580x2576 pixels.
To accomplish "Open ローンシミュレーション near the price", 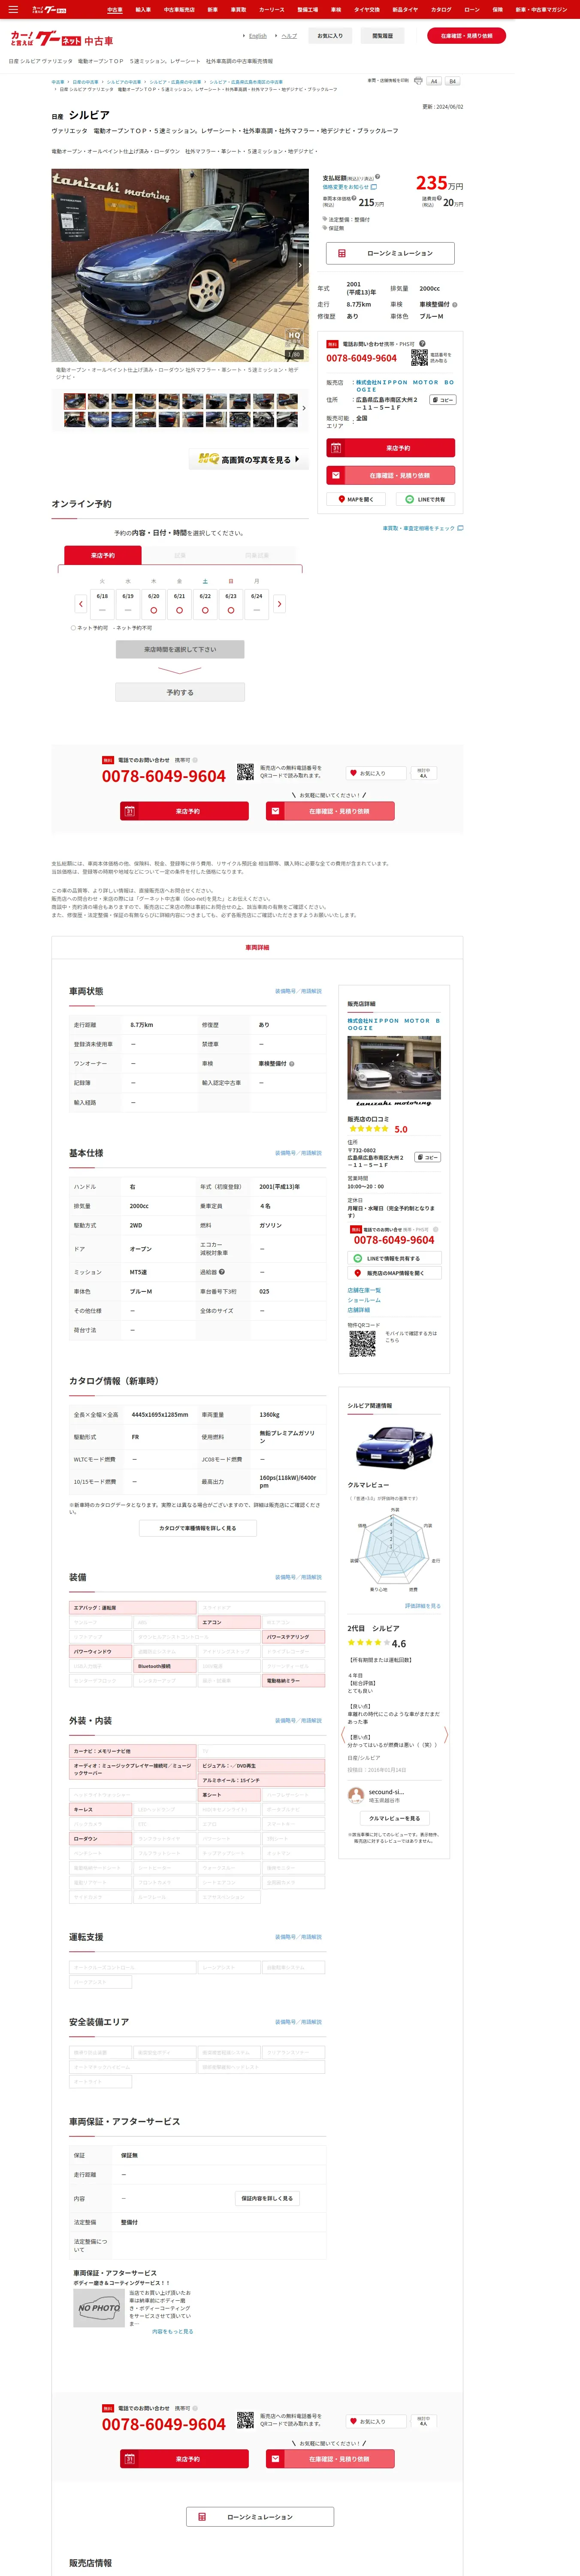I will 391,253.
